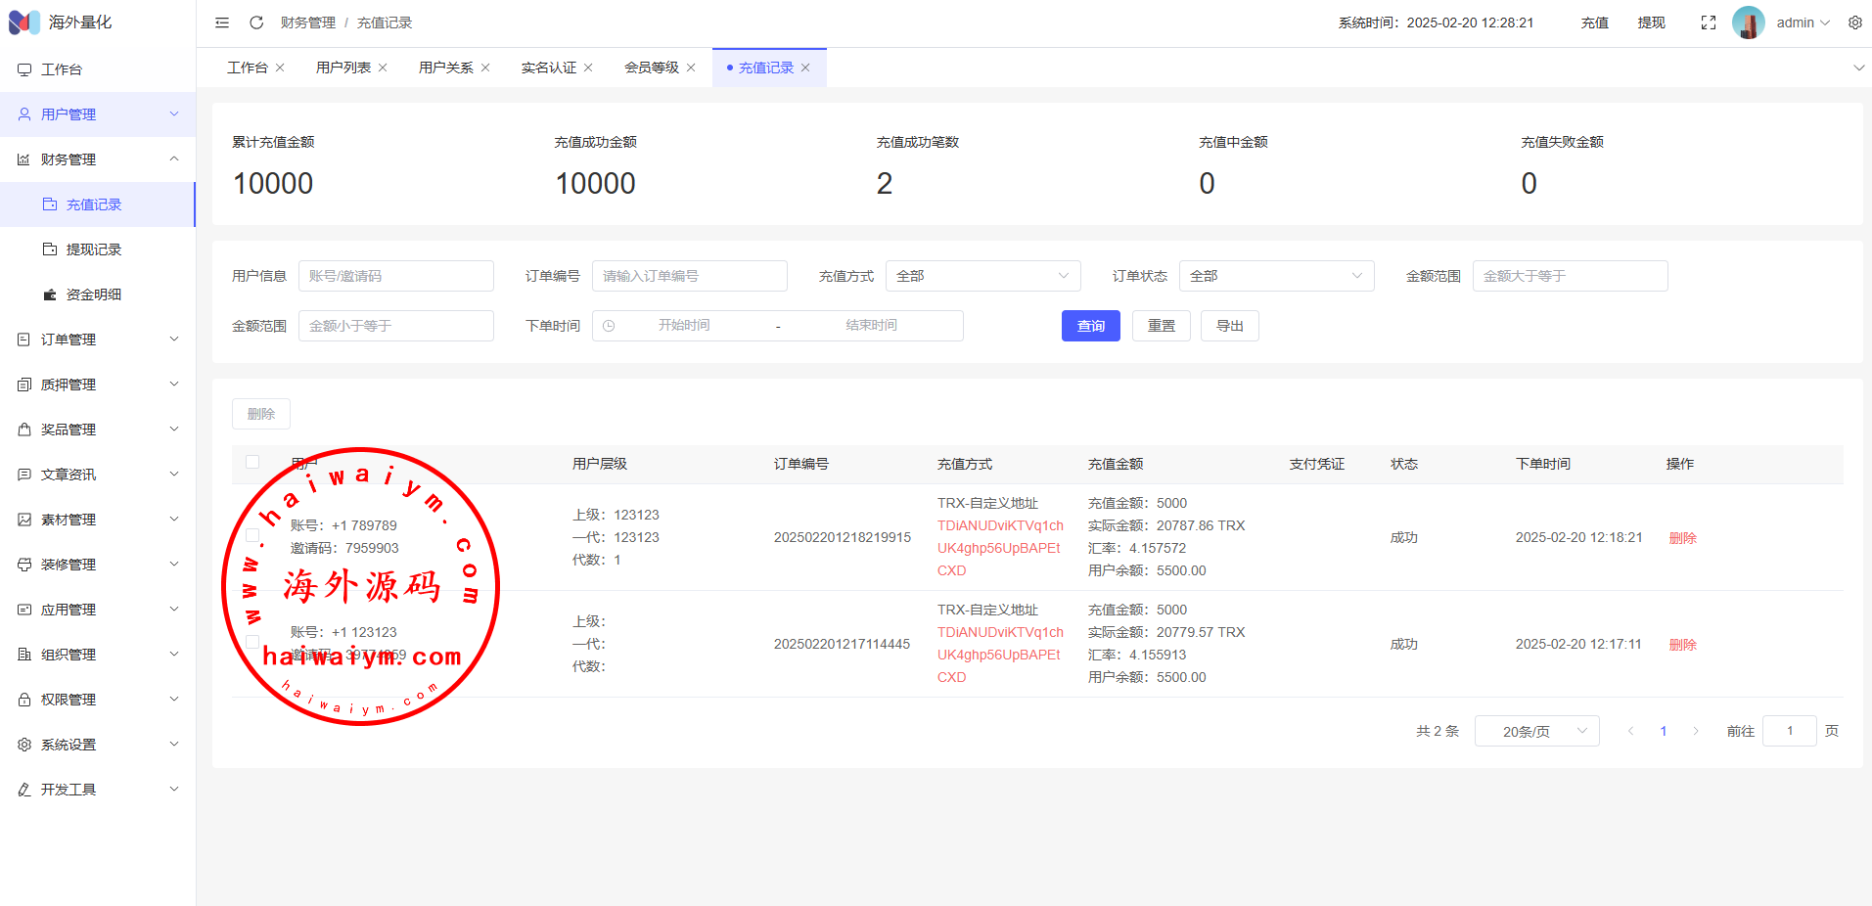Check the row for account +1 123123
Image resolution: width=1872 pixels, height=906 pixels.
[252, 642]
